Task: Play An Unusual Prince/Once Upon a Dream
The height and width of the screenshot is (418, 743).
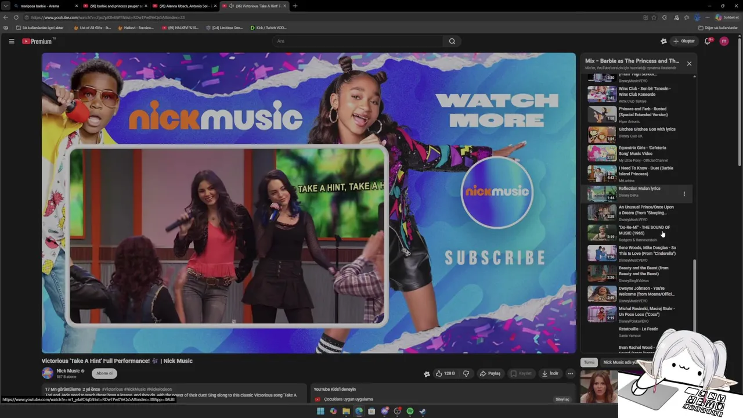Action: click(636, 212)
